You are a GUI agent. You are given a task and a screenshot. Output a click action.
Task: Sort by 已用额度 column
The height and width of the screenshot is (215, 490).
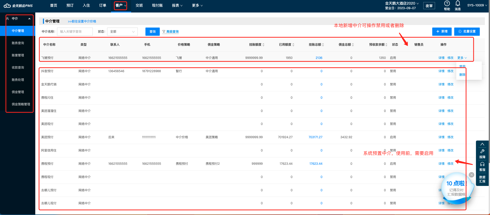[x=293, y=45]
